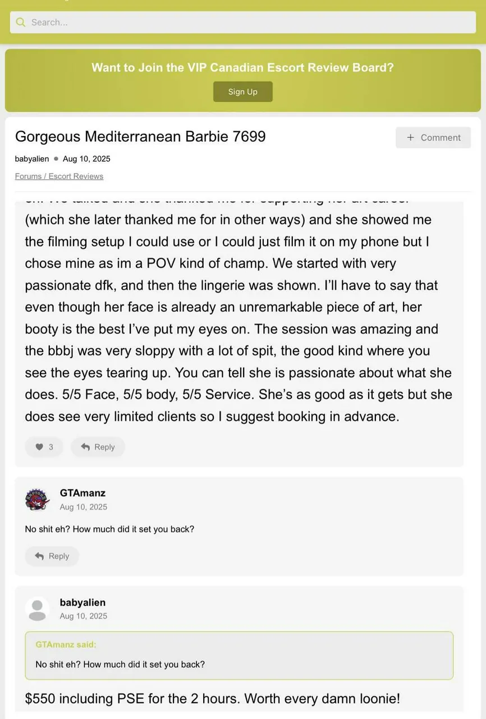The width and height of the screenshot is (486, 719).
Task: Open the Escort Reviews breadcrumb link
Action: point(76,176)
